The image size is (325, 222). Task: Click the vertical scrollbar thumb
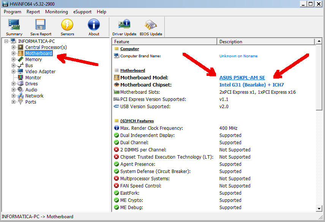tap(319, 77)
